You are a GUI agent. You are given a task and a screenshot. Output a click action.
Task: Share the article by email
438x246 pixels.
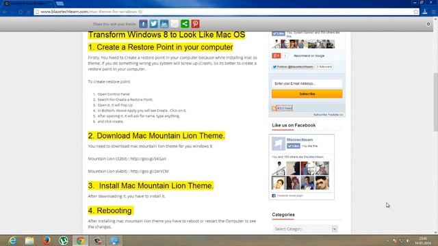tap(175, 24)
